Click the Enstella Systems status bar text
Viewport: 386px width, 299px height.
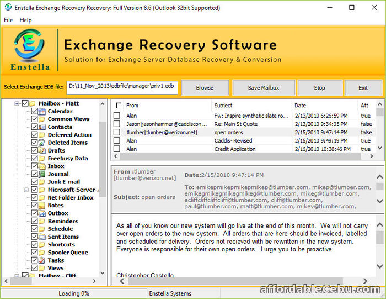(x=170, y=293)
